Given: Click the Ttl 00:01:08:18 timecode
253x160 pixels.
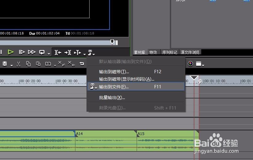Looking at the screenshot, I should coord(80,34).
